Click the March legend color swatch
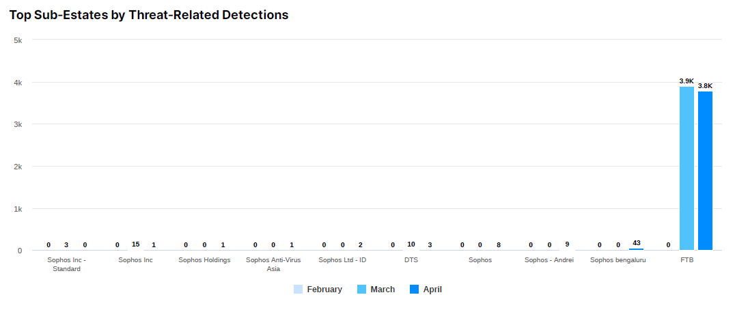This screenshot has width=735, height=310. (362, 290)
